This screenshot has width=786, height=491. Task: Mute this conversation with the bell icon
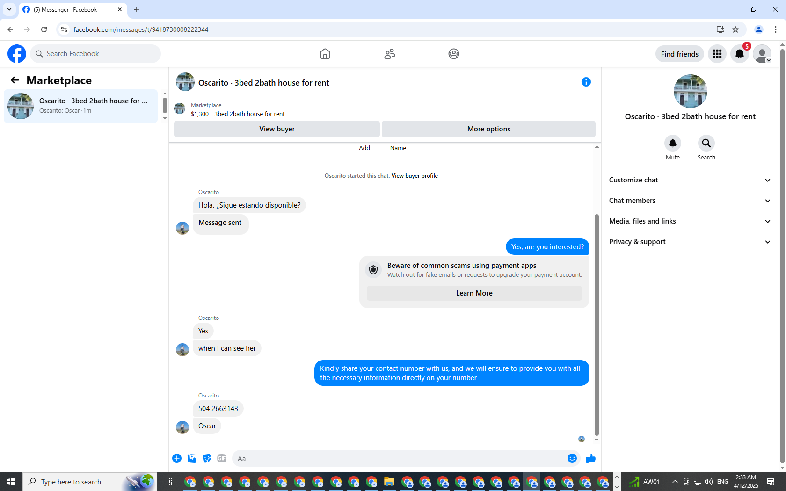click(673, 143)
